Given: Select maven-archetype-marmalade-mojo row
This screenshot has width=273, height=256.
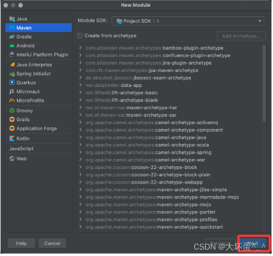Looking at the screenshot, I should coord(169,197).
